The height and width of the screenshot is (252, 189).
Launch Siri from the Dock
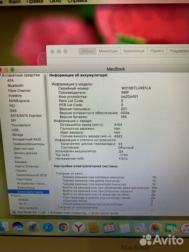18,227
